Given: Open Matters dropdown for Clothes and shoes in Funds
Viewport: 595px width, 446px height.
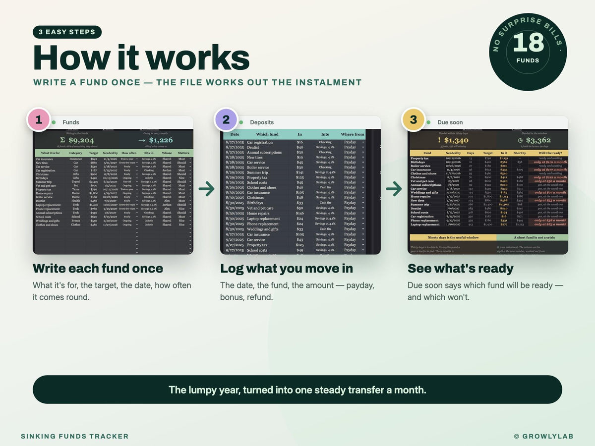Looking at the screenshot, I should tap(190, 224).
